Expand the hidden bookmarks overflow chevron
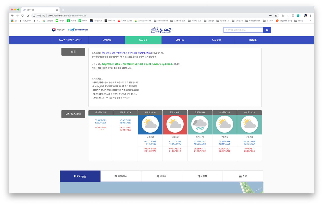Viewport: 323px width, 205px height. pyautogui.click(x=310, y=21)
